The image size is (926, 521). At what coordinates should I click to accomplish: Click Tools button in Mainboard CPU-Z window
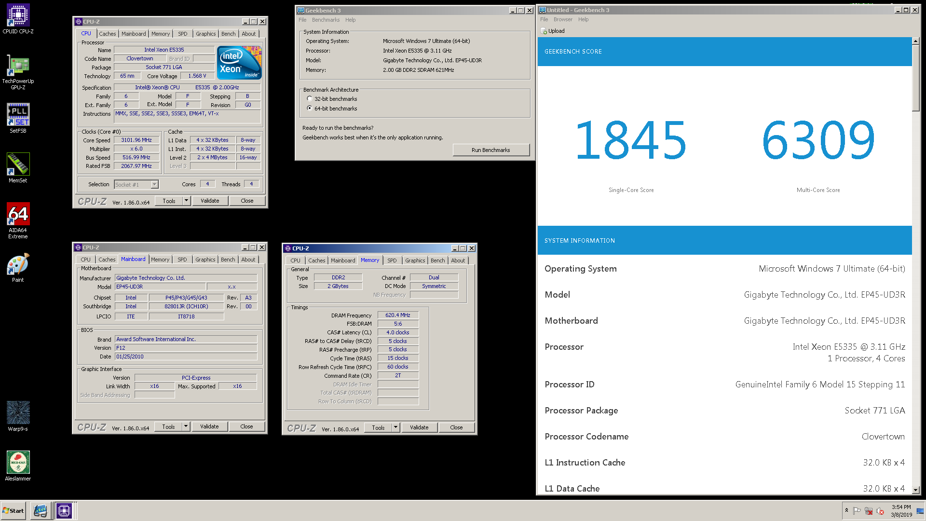point(168,426)
